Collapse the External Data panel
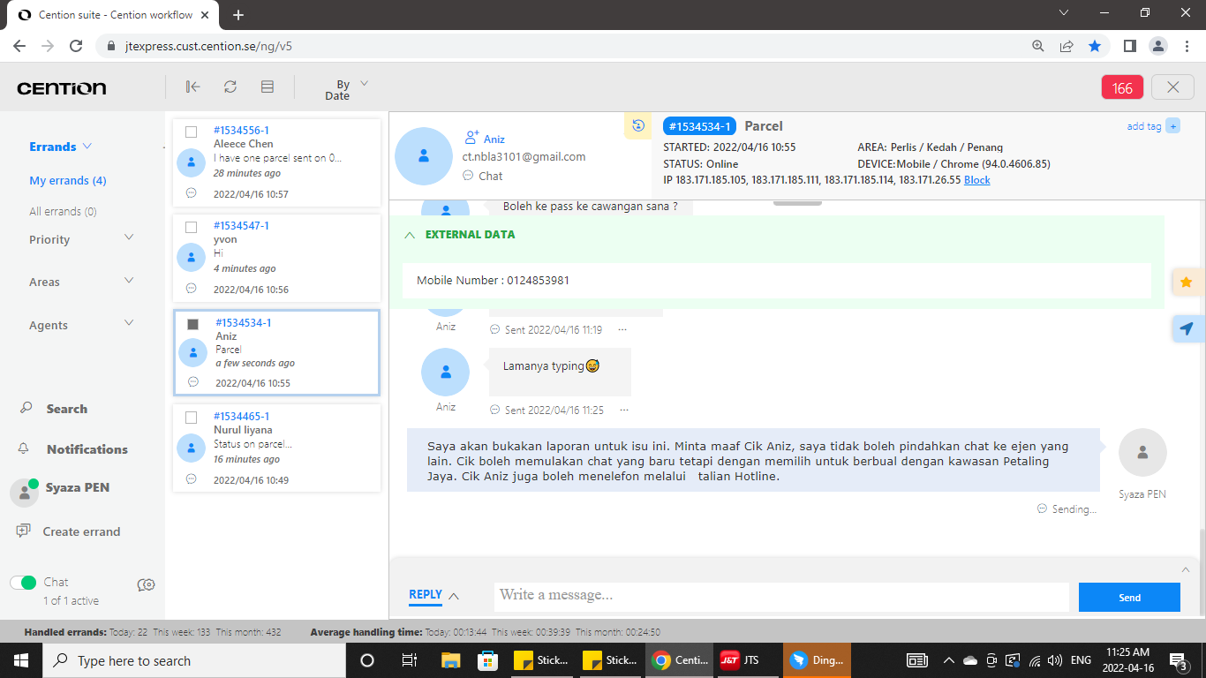1206x678 pixels. click(x=410, y=235)
